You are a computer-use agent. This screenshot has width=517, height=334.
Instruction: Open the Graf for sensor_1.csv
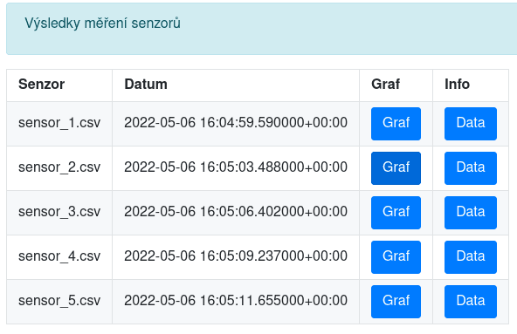point(396,124)
